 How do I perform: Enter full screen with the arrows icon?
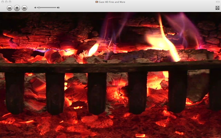tap(217, 8)
